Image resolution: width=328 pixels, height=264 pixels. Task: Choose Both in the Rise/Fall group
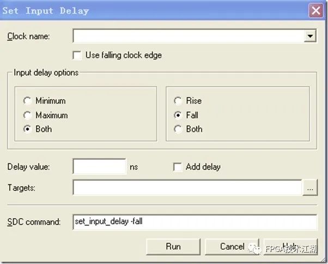click(x=178, y=129)
